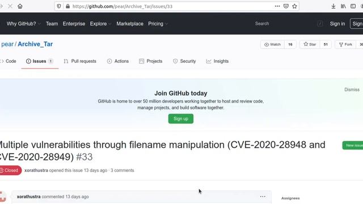Click the Watch button

point(272,44)
